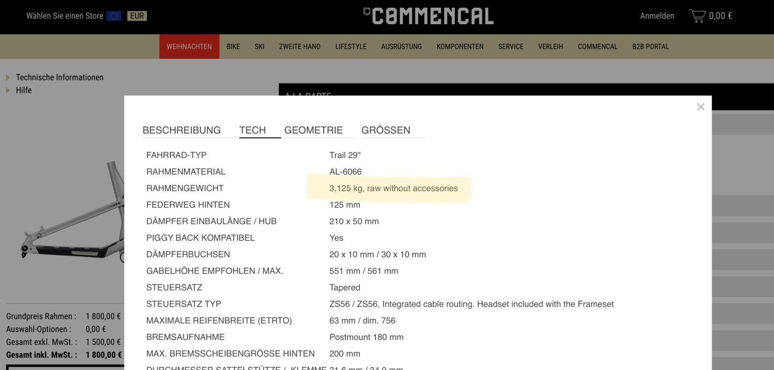Open the Geometrie tab
774x370 pixels.
[x=313, y=130]
